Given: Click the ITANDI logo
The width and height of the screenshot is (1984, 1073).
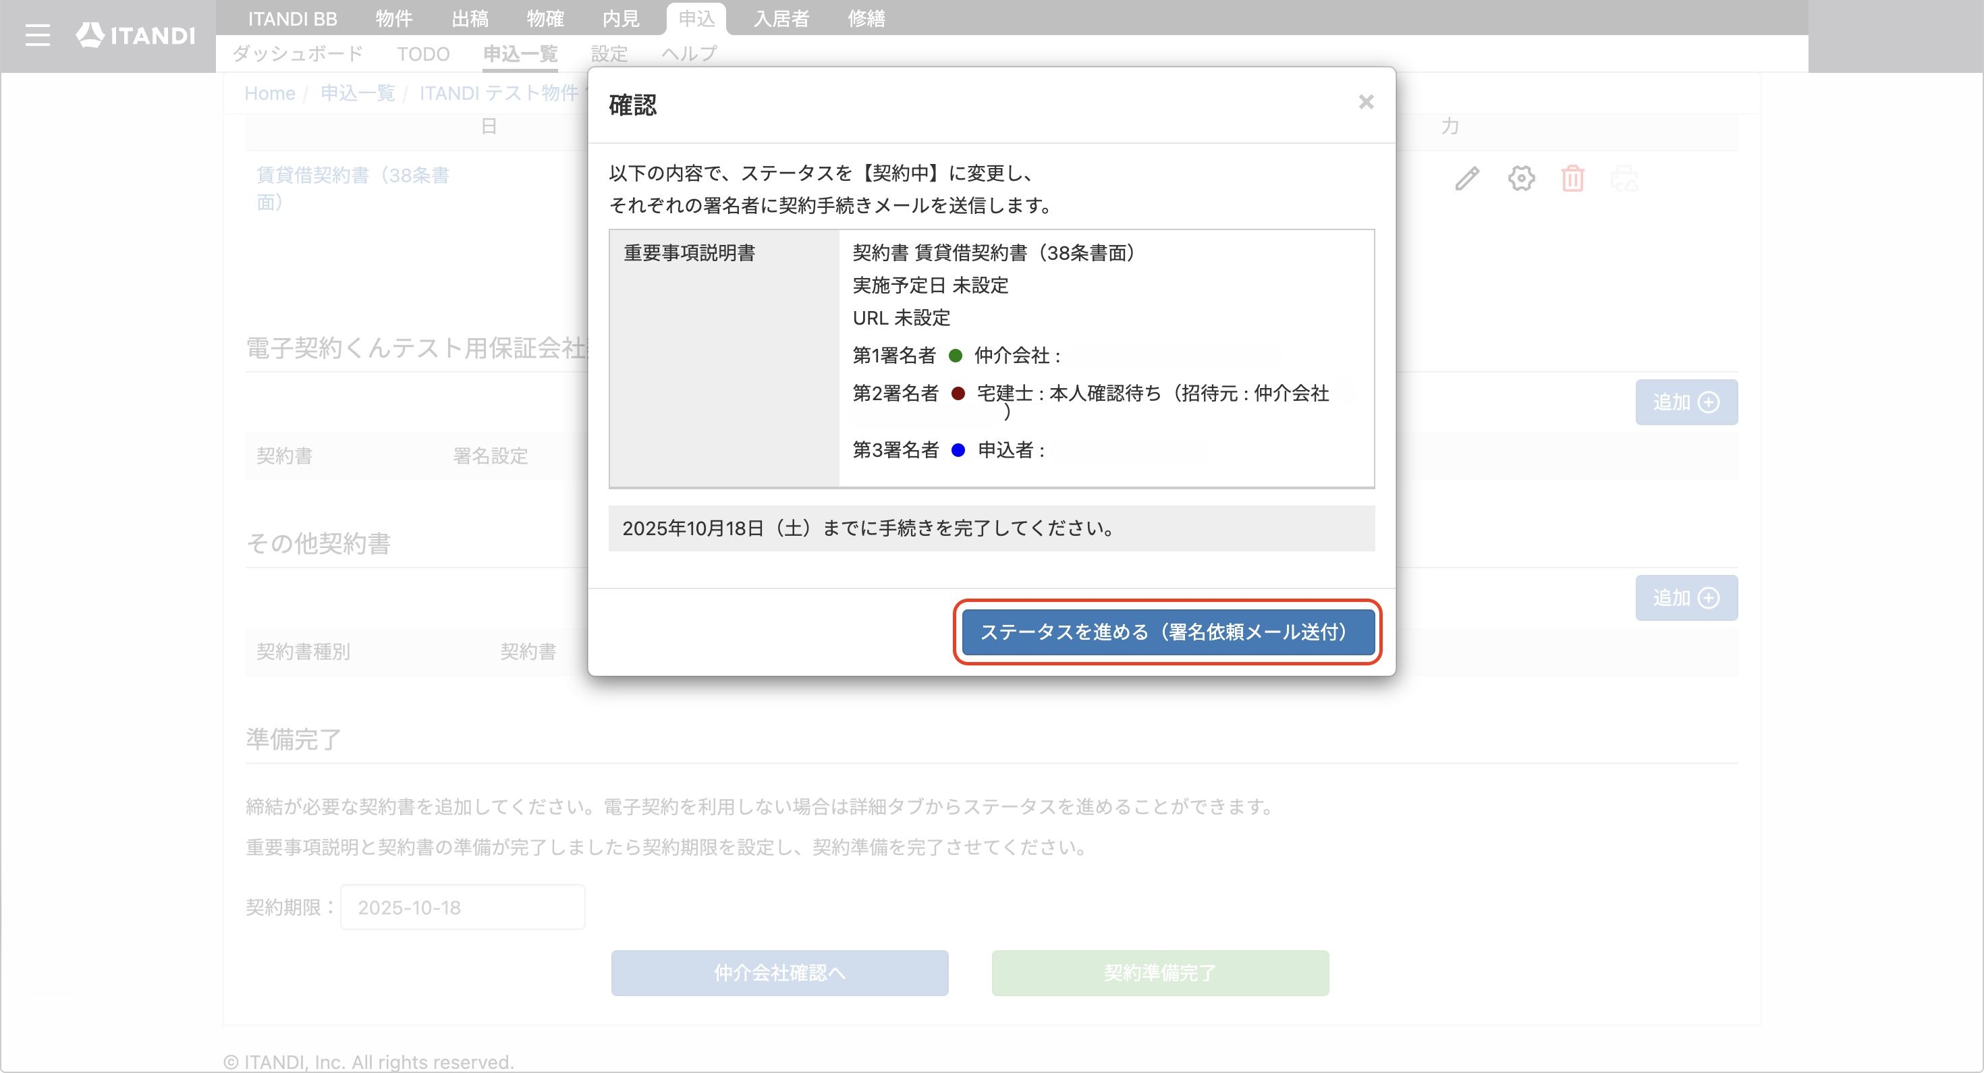Looking at the screenshot, I should tap(136, 36).
